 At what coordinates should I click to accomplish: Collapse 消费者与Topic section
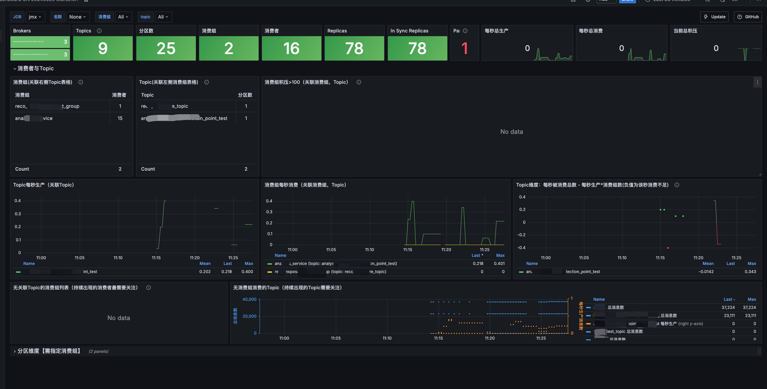coord(14,69)
